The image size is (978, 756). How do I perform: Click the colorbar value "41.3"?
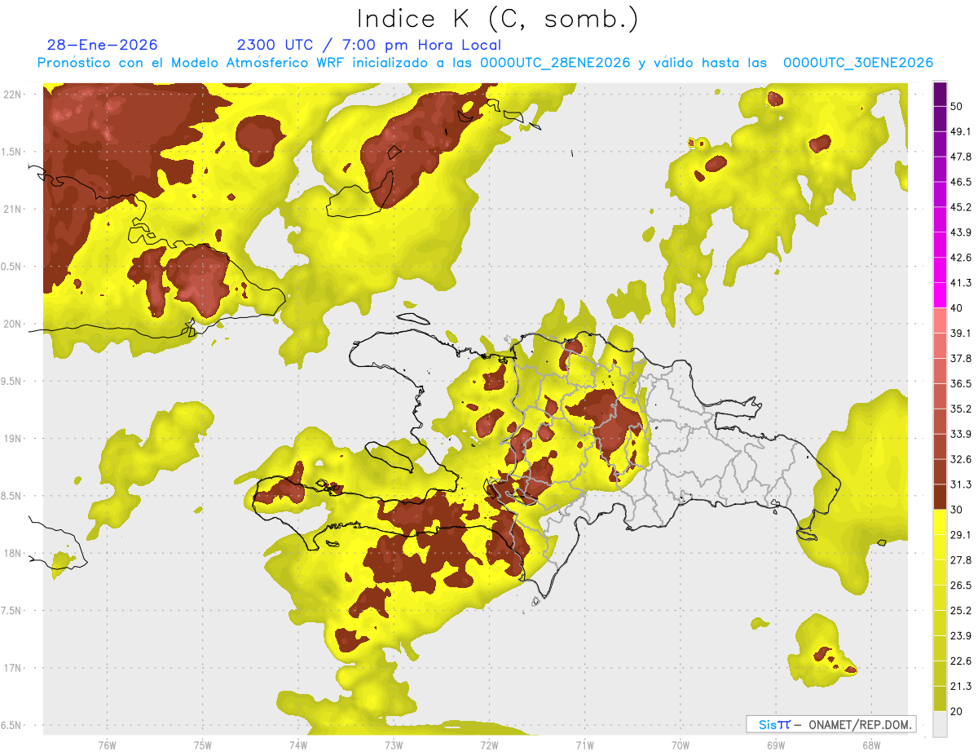point(961,283)
